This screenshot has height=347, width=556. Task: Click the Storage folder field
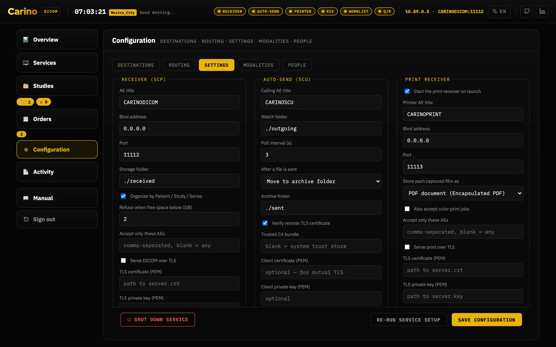click(x=179, y=181)
